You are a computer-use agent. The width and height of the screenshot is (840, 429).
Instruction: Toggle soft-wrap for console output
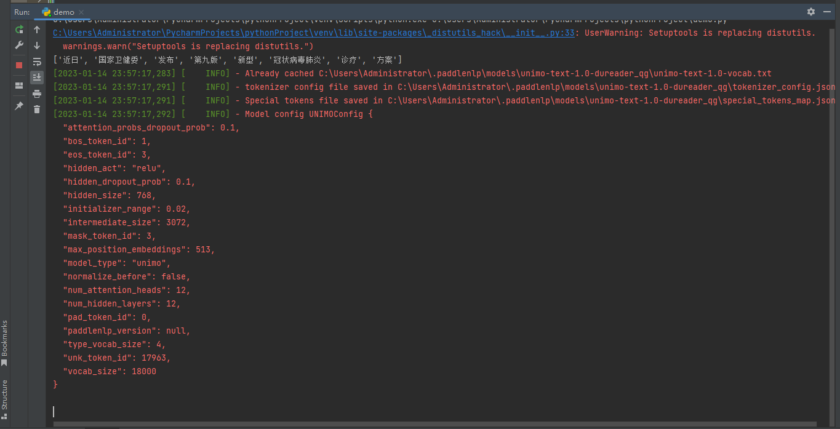coord(37,61)
